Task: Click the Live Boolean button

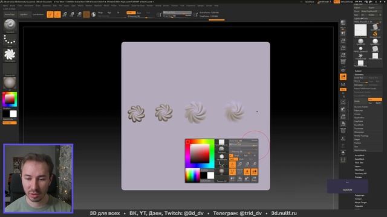Action: (38, 14)
